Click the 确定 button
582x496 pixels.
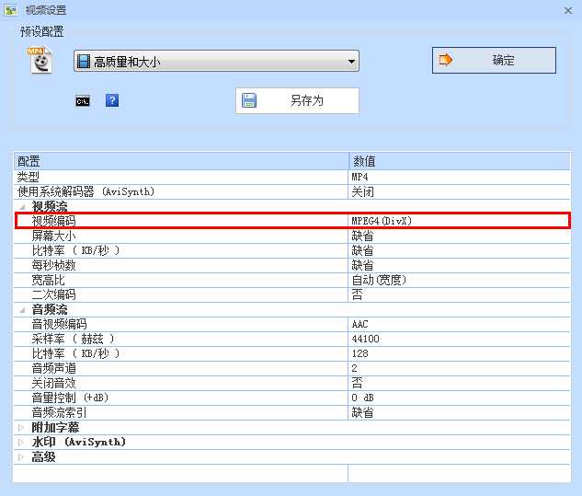click(x=494, y=60)
